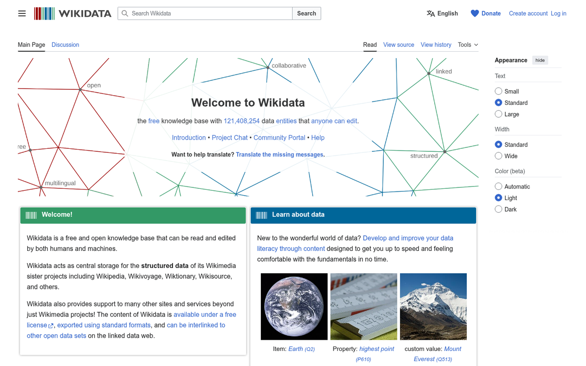
Task: Click 'can be interlinked to' link
Action: point(196,325)
